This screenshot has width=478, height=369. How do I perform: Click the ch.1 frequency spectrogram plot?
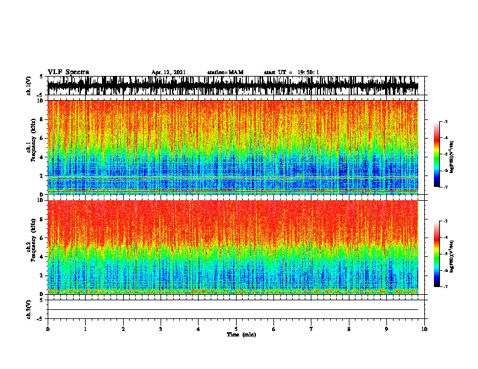[233, 147]
